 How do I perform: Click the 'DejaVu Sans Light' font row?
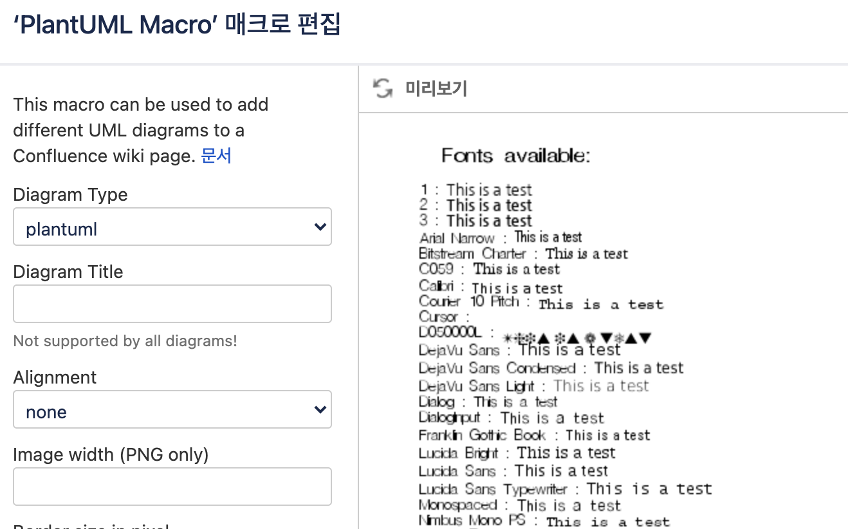click(x=534, y=386)
